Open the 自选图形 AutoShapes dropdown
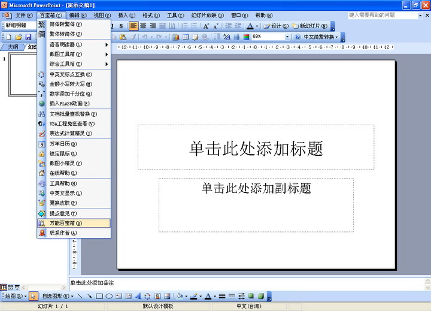This screenshot has width=431, height=311. tap(58, 297)
